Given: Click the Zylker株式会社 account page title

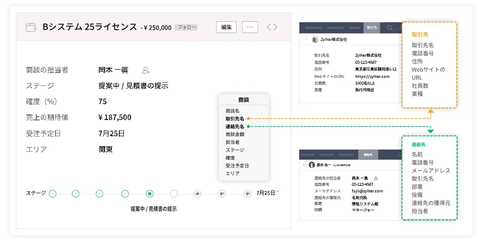Looking at the screenshot, I should click(334, 39).
